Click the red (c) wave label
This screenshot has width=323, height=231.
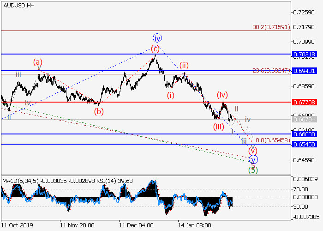point(156,49)
